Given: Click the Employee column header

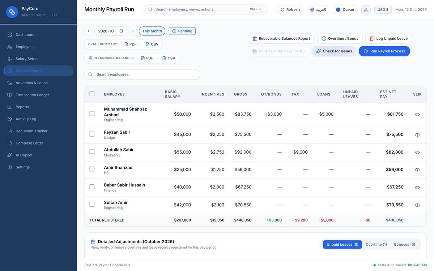Looking at the screenshot, I should pyautogui.click(x=114, y=94).
